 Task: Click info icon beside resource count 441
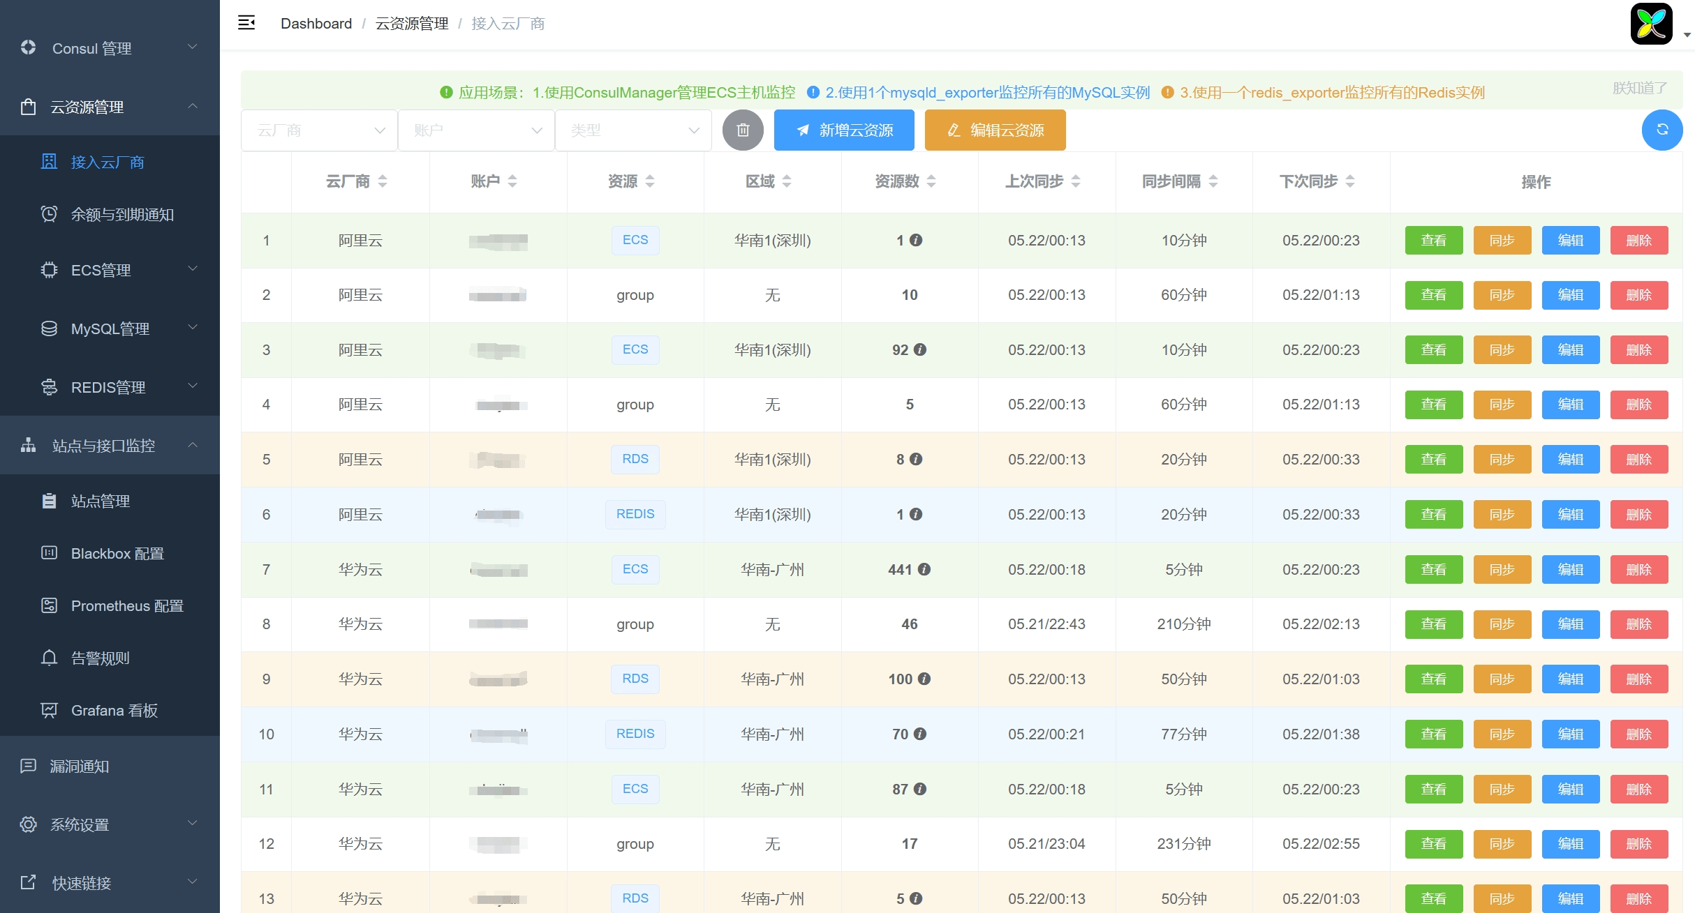click(x=924, y=570)
